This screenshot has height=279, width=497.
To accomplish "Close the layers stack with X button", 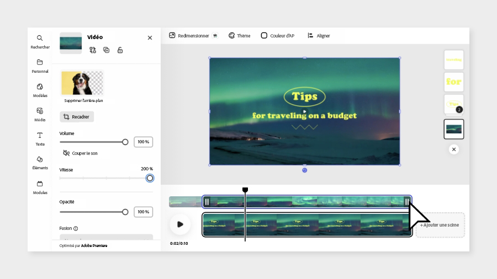I will (454, 149).
